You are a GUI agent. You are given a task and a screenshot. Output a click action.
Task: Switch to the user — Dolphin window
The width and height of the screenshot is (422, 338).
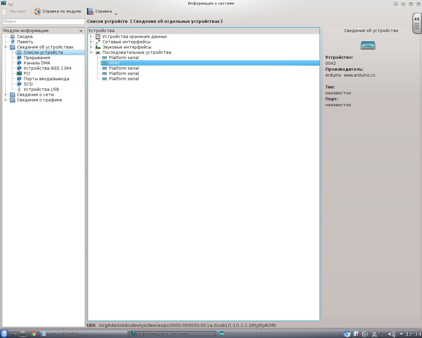click(83, 334)
